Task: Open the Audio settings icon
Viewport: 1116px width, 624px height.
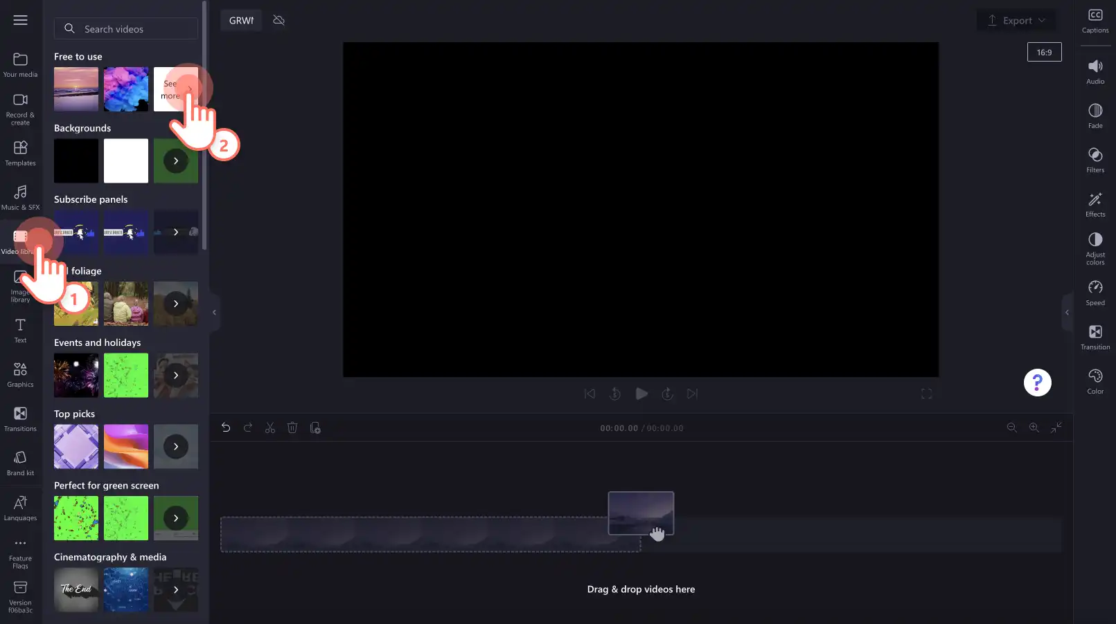Action: click(x=1095, y=72)
